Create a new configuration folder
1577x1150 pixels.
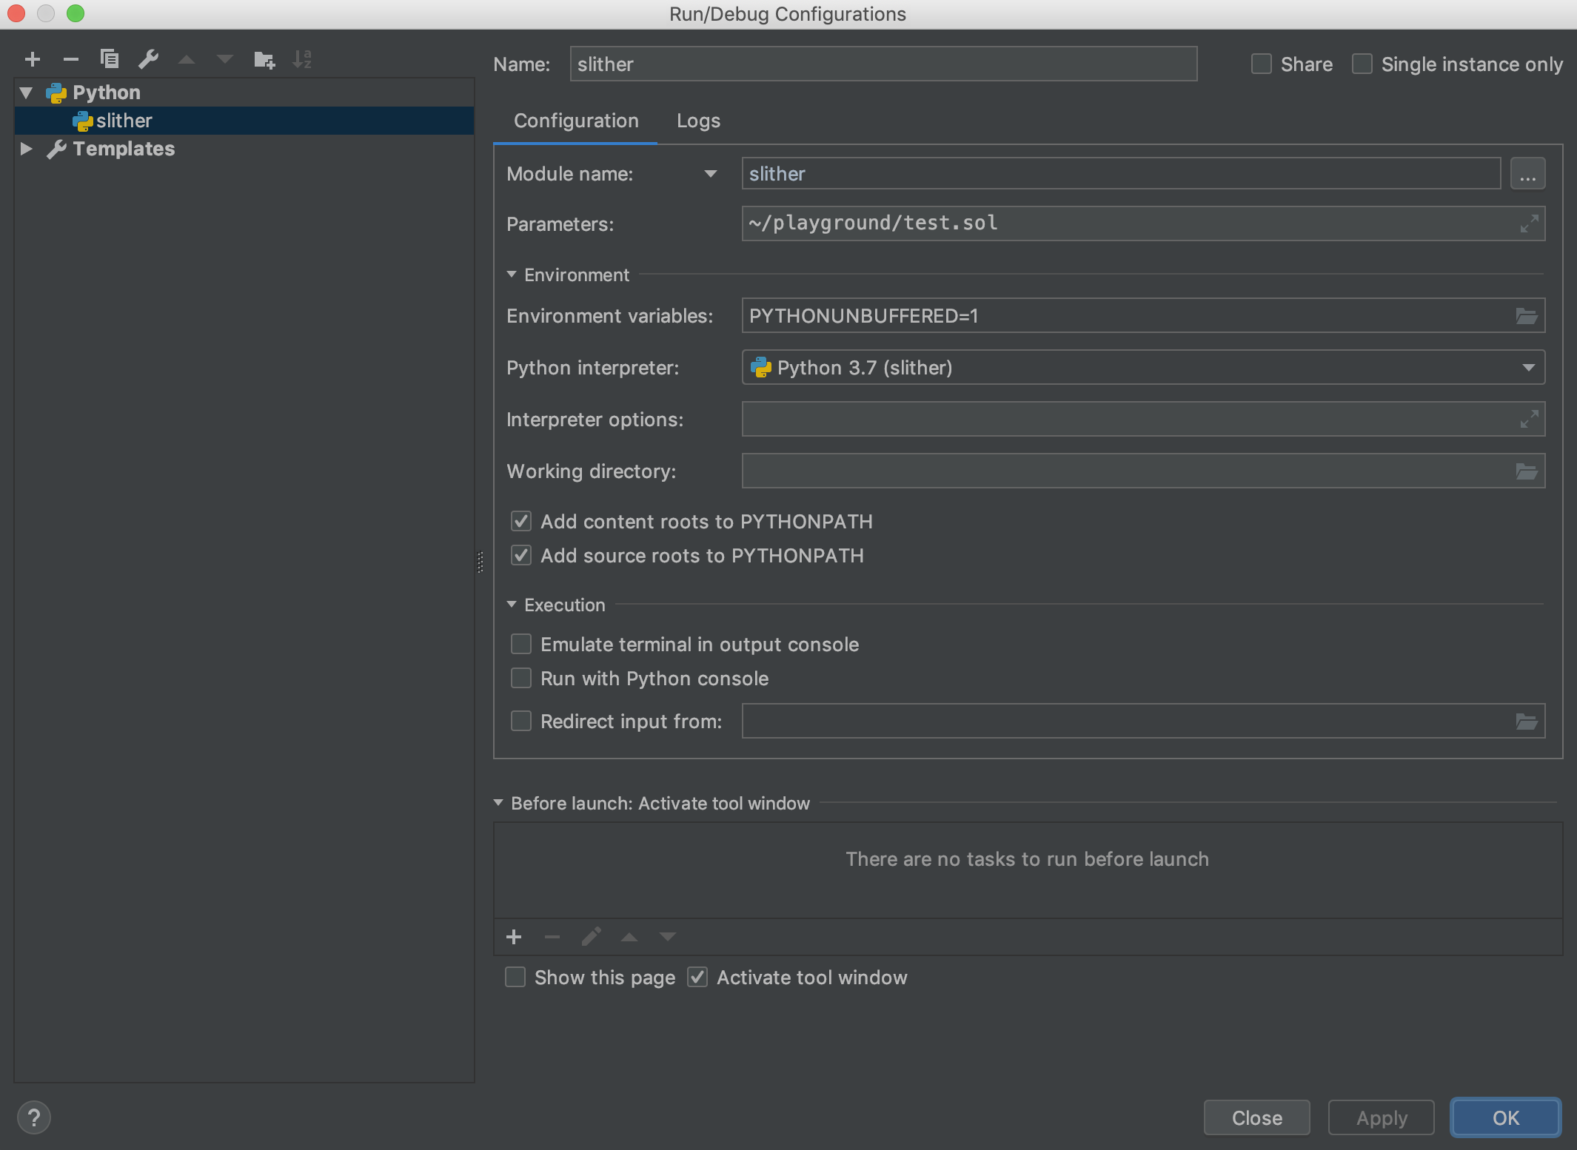(x=264, y=59)
